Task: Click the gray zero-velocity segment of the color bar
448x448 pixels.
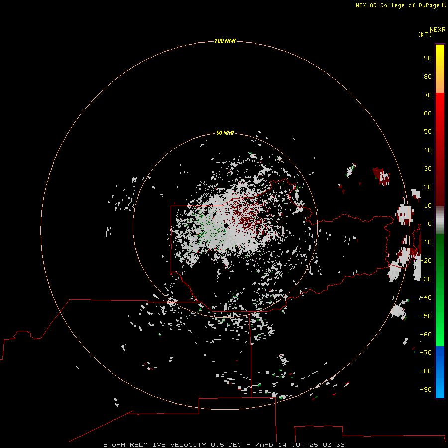Action: point(440,221)
